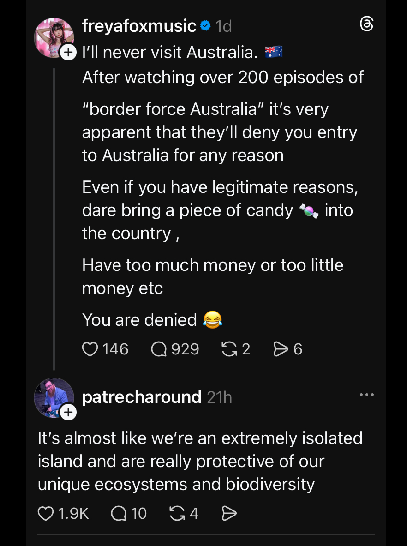Follow freyafoxmusic using the plus badge

tap(68, 52)
